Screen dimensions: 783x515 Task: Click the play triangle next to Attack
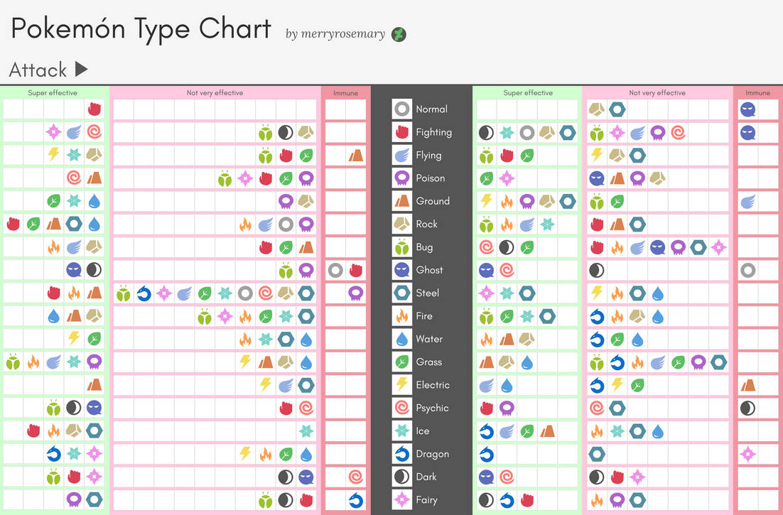pos(82,69)
